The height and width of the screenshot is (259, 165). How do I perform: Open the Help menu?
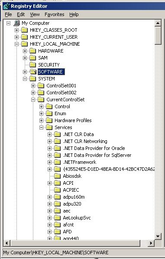tap(74, 14)
